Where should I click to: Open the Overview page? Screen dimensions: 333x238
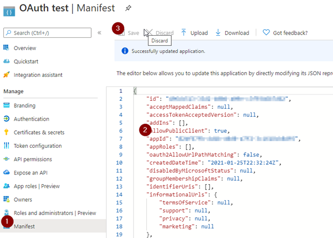point(25,48)
